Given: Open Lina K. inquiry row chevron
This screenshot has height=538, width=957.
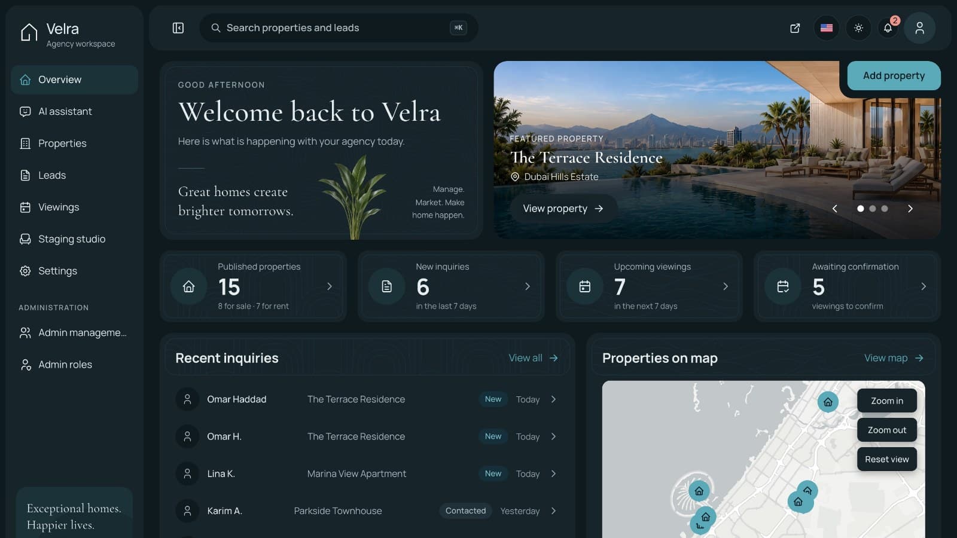Looking at the screenshot, I should (554, 473).
